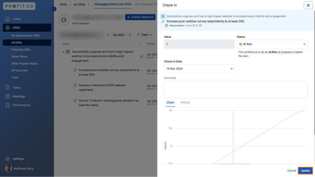Switch to the All Employees' OKRs tab
Viewport: 315px width, 177px height.
click(146, 4)
